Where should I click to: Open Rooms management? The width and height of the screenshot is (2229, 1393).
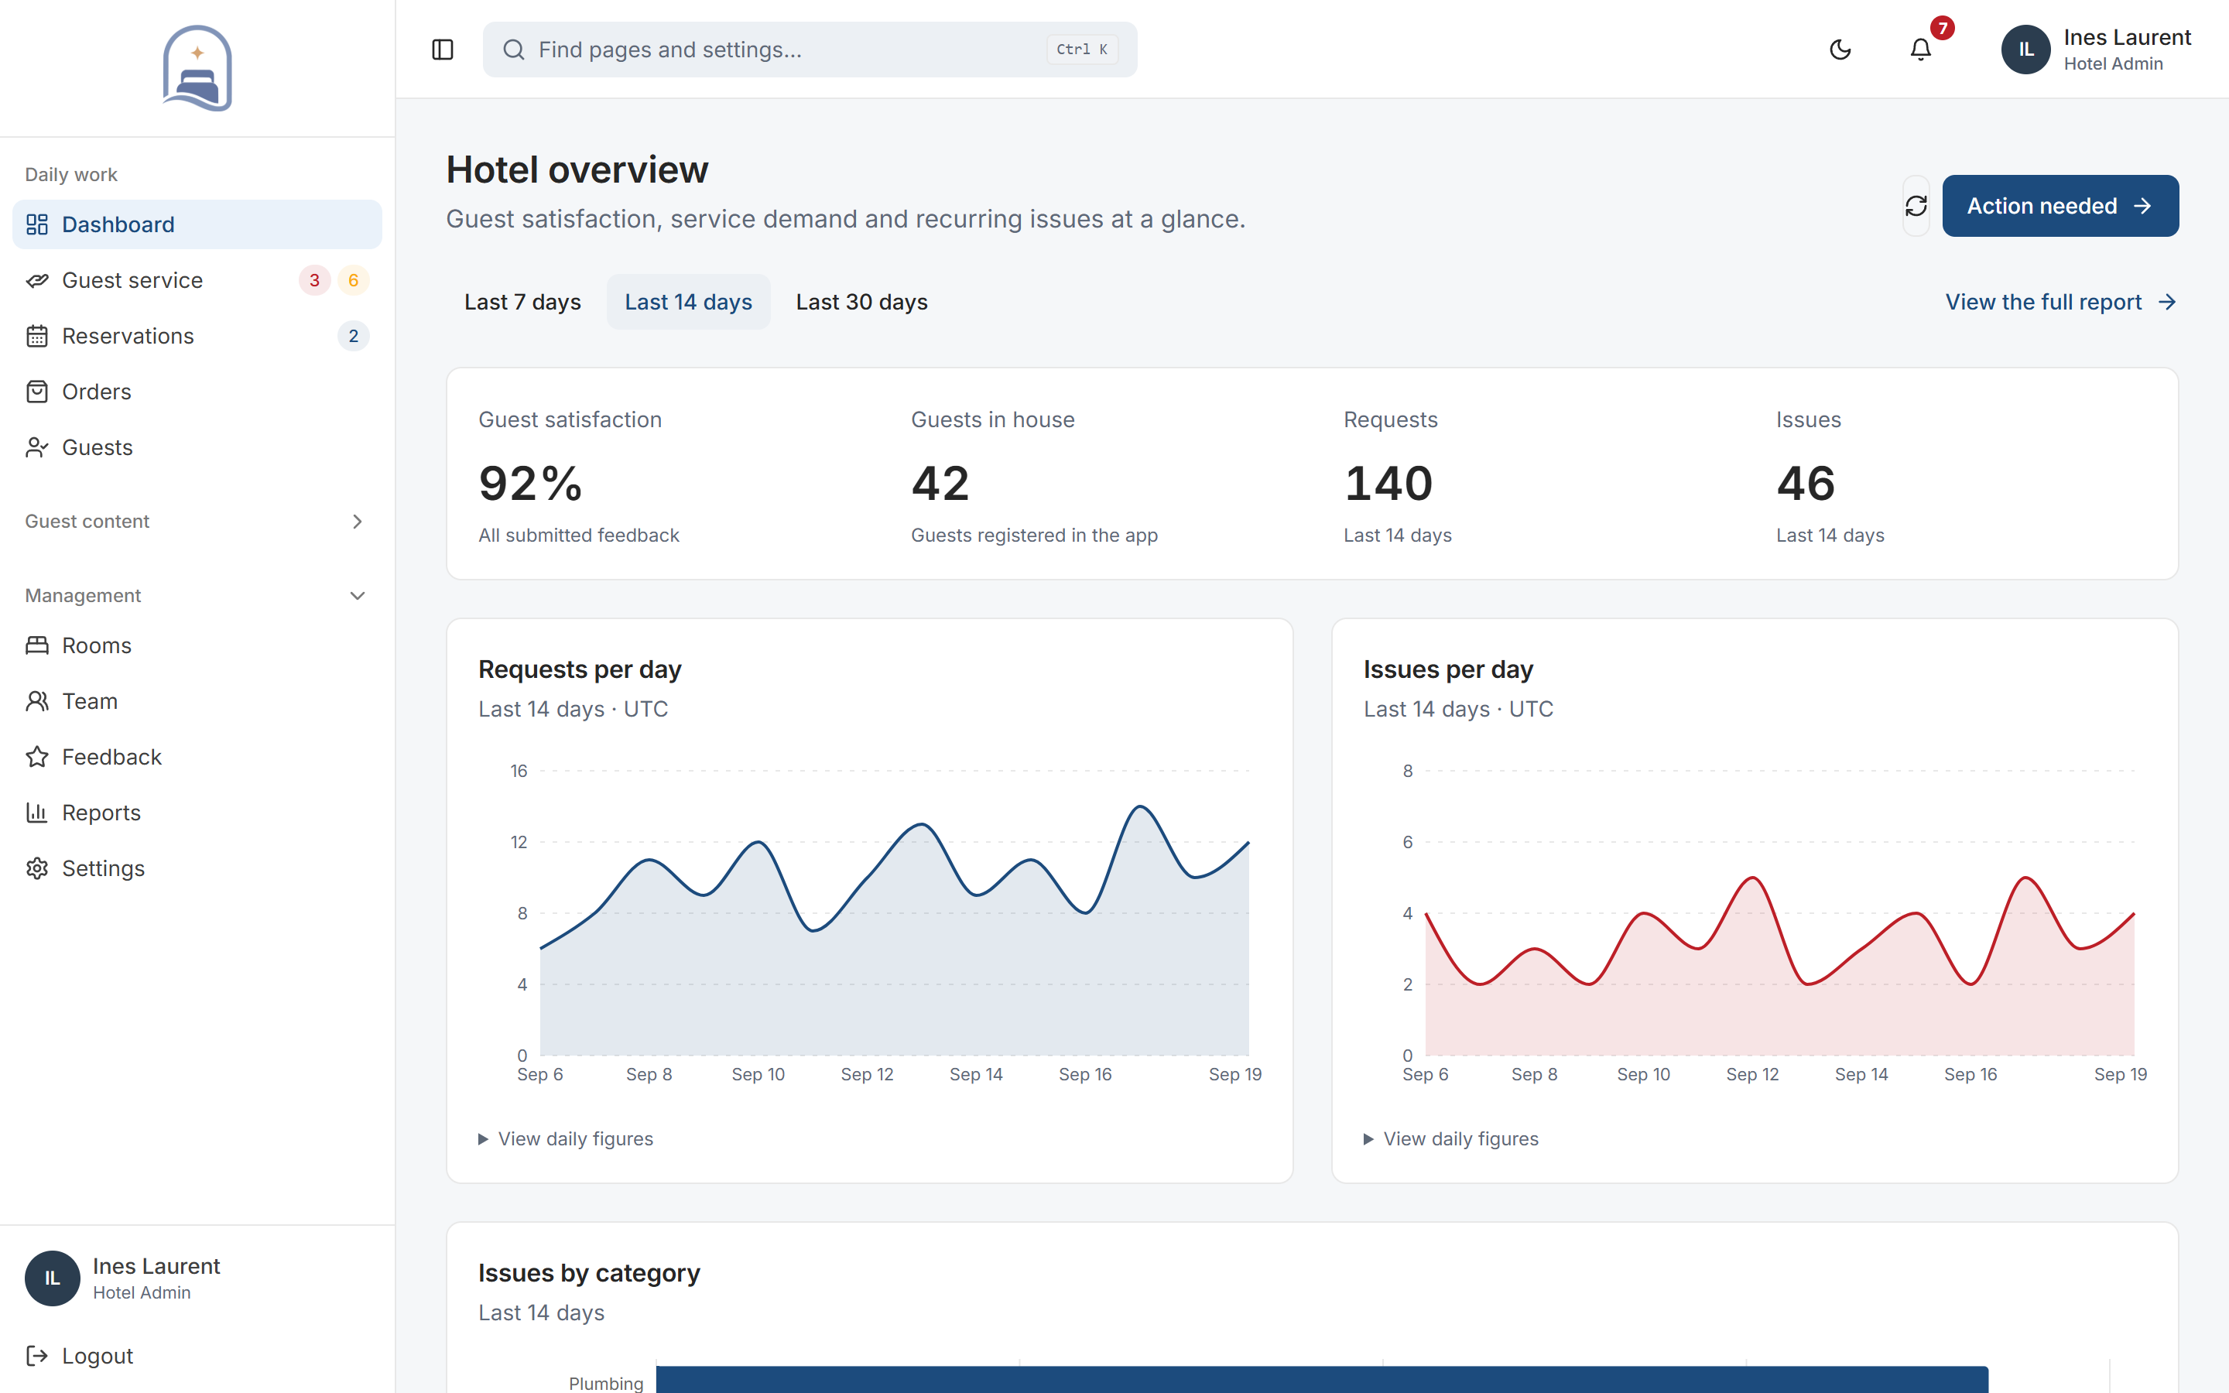pos(197,646)
